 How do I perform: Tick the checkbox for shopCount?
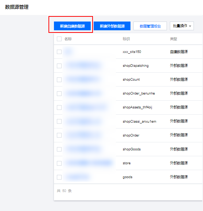tap(59, 80)
